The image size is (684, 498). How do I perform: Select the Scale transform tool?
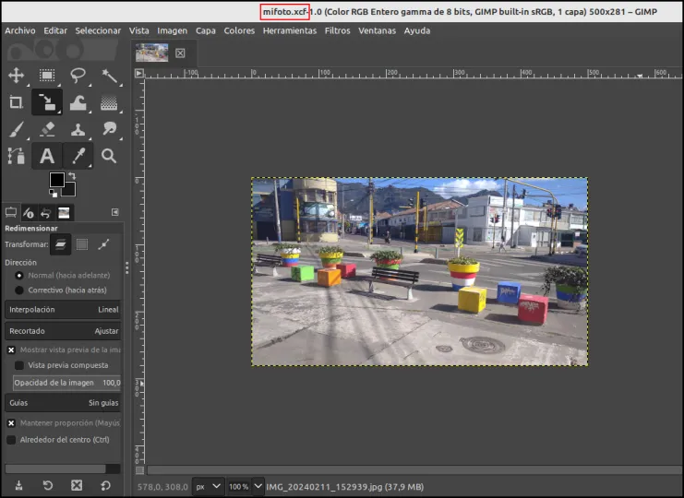click(x=47, y=102)
